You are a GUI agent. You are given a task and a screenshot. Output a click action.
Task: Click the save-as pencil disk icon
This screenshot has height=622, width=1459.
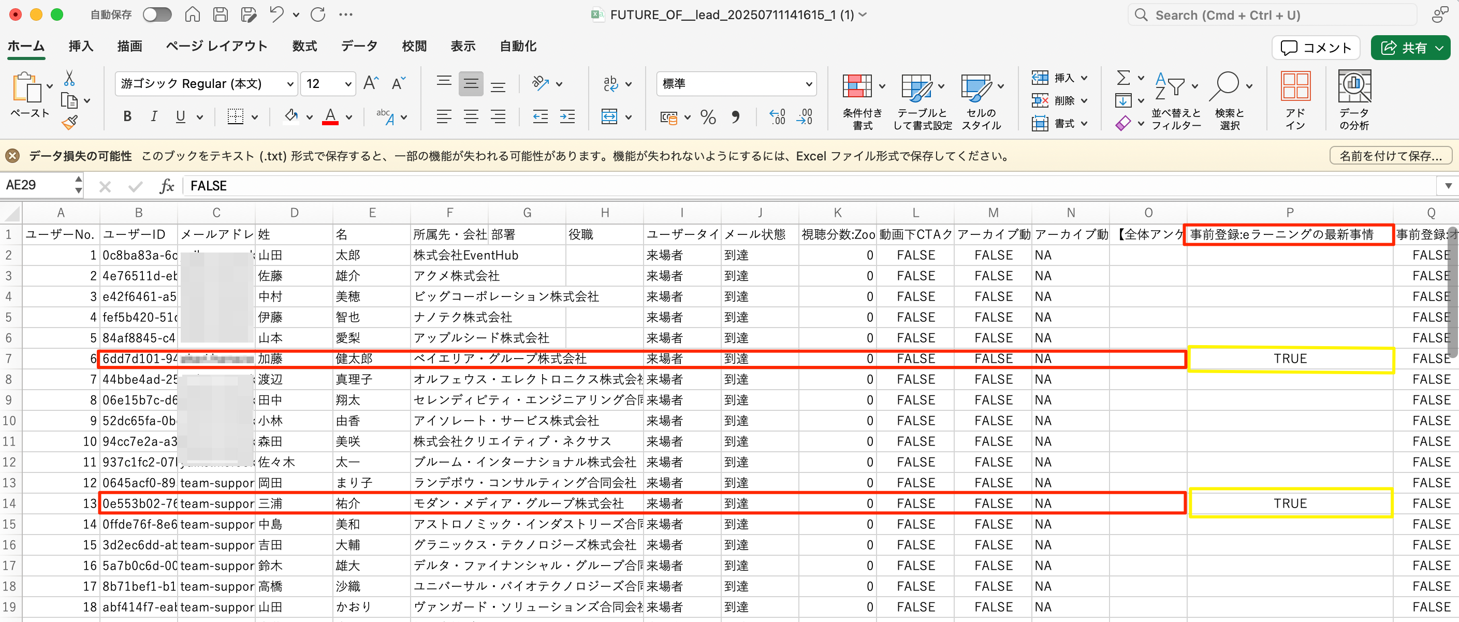[249, 14]
